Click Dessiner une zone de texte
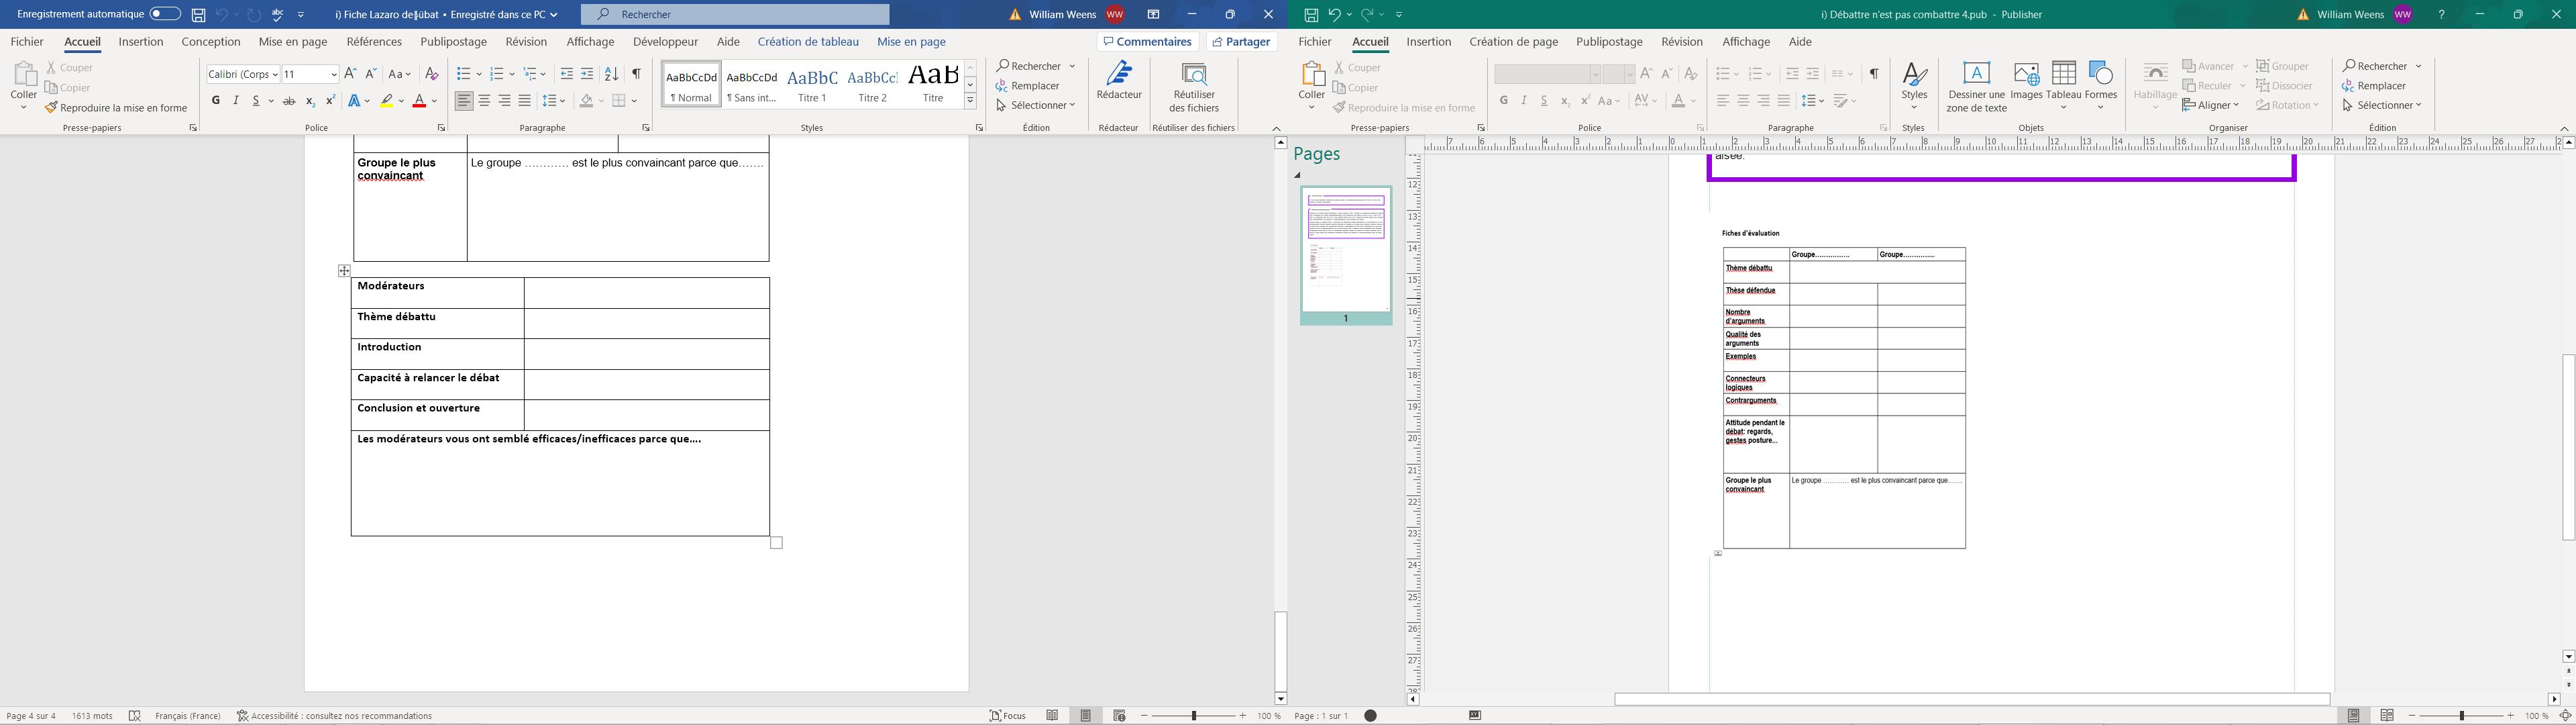 click(x=1975, y=87)
